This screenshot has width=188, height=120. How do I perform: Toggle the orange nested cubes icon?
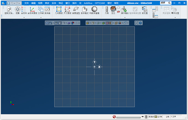pos(116,23)
